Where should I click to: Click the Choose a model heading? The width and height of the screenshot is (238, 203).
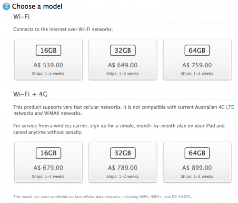[x=37, y=7]
